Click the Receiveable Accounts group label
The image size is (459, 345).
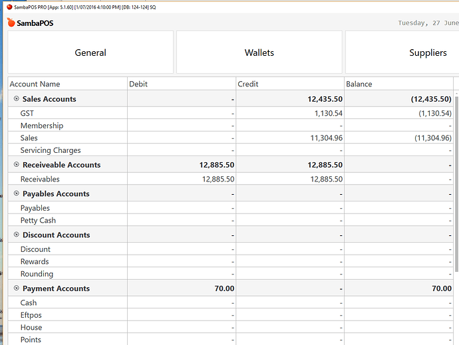(61, 165)
